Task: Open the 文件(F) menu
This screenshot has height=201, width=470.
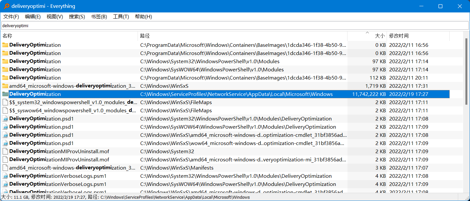Action: pos(11,16)
